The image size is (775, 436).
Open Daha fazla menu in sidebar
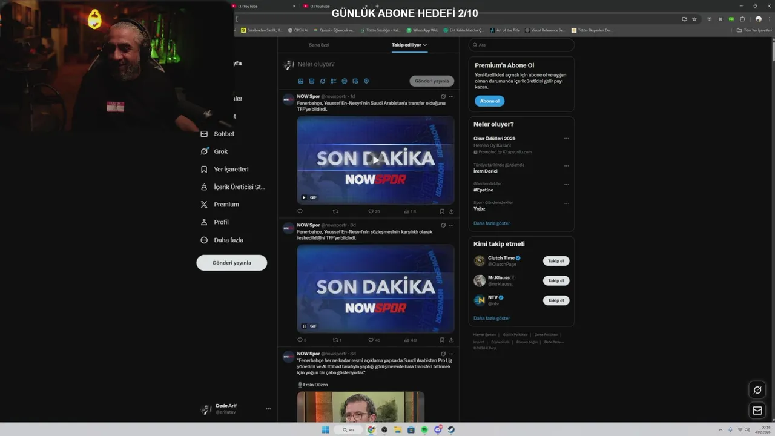[222, 240]
